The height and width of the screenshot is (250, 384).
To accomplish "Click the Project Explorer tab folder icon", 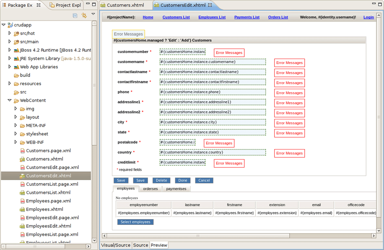I will click(x=53, y=5).
